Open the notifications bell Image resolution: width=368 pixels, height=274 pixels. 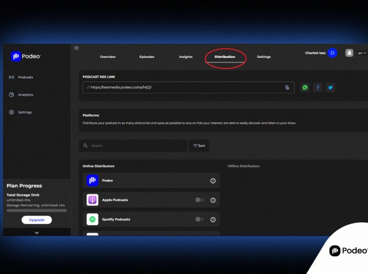pos(349,53)
